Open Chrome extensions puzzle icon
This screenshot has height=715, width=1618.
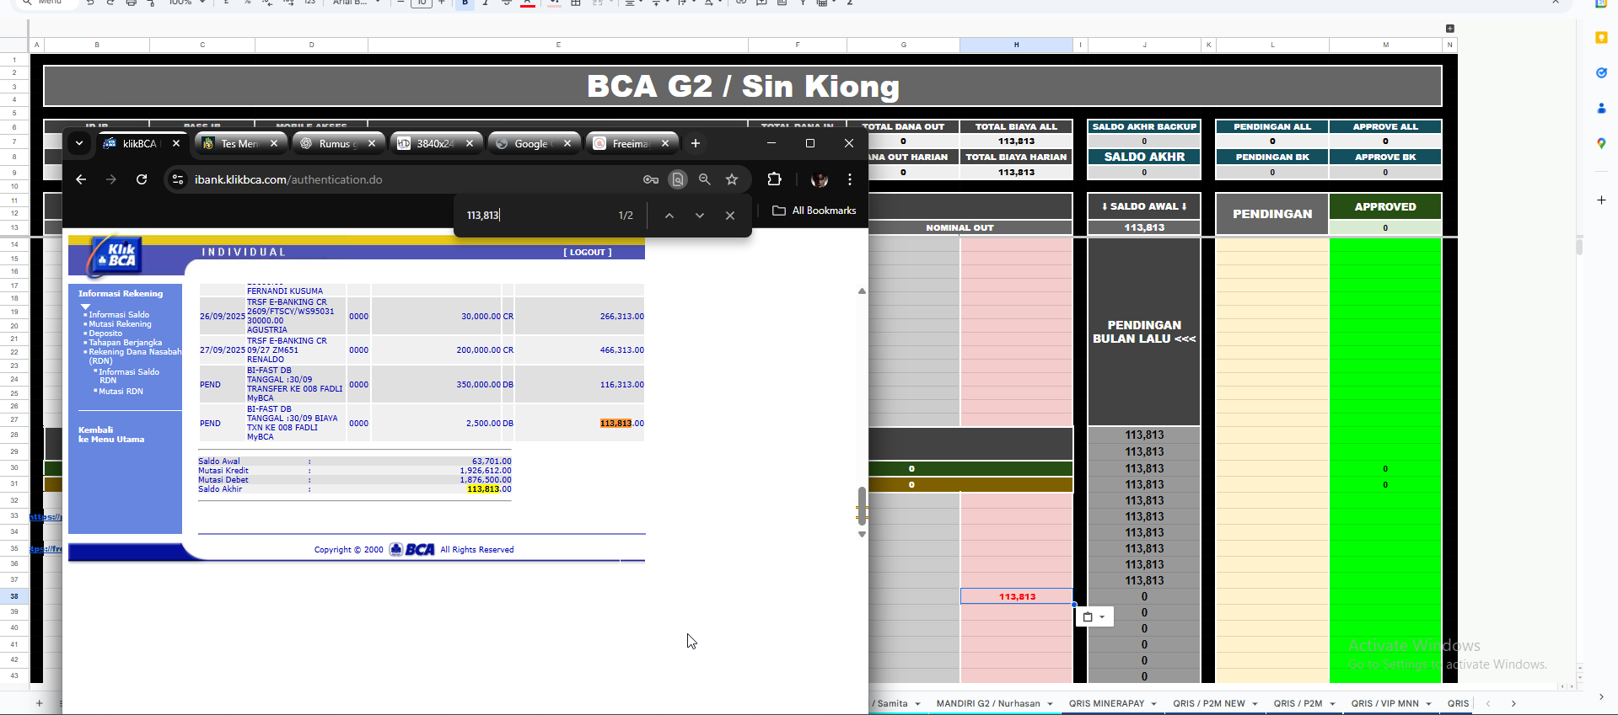coord(774,179)
